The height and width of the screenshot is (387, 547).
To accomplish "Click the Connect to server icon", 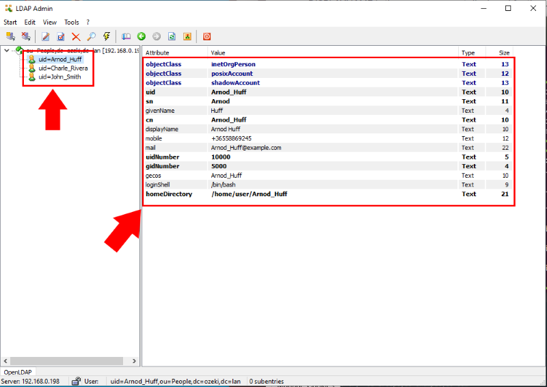I will [x=10, y=36].
